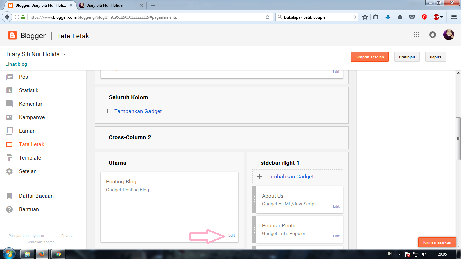Click the orange Blogger logo
This screenshot has width=461, height=259.
(12, 35)
